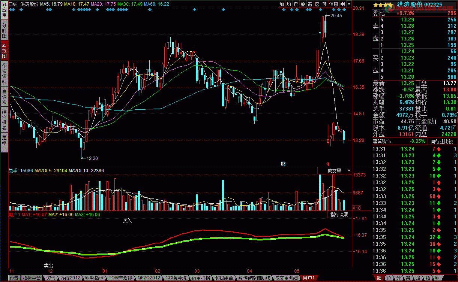Click the 财 tab at bottom right
Image resolution: width=458 pixels, height=282 pixels.
coord(437,278)
